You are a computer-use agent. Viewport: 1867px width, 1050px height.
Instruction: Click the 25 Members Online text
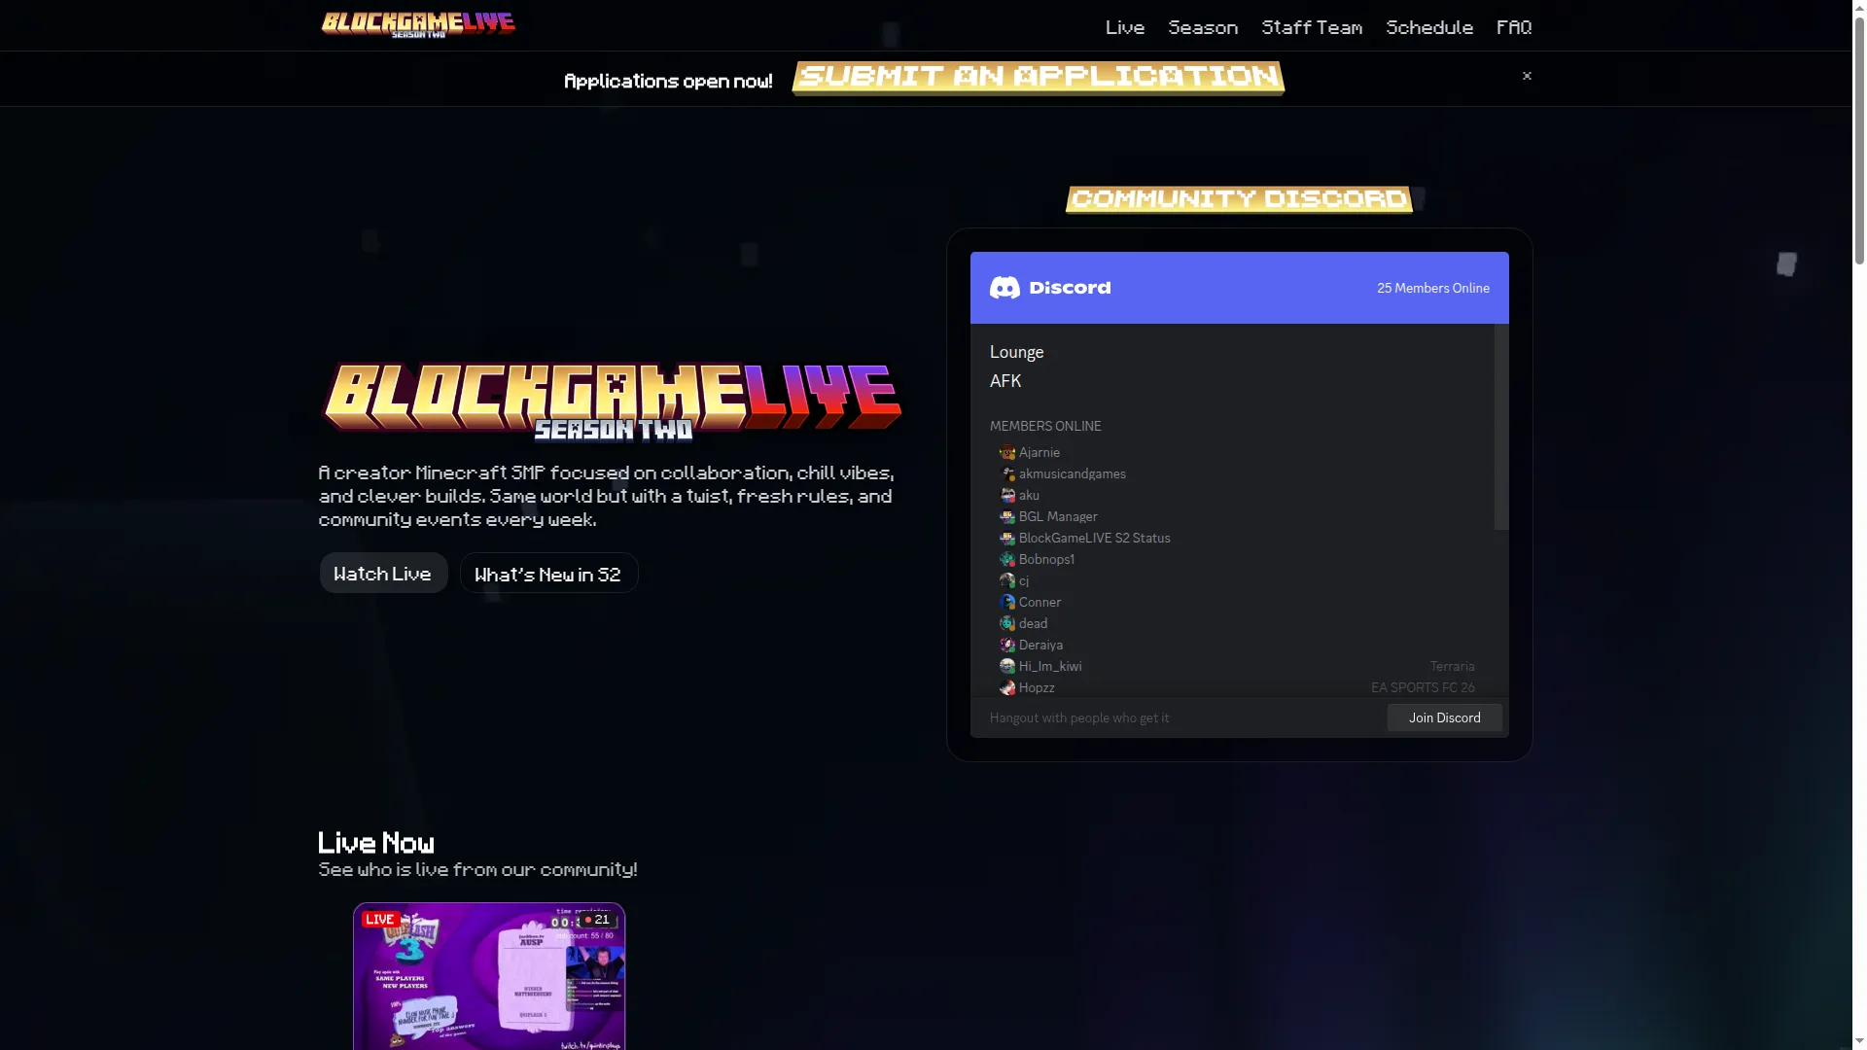1432,288
